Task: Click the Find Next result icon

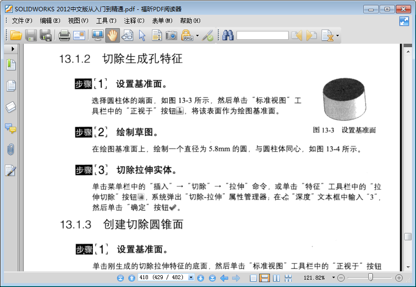Action: [x=311, y=35]
